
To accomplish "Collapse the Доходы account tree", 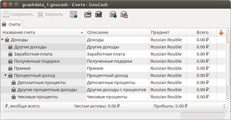I will [x=2, y=40].
